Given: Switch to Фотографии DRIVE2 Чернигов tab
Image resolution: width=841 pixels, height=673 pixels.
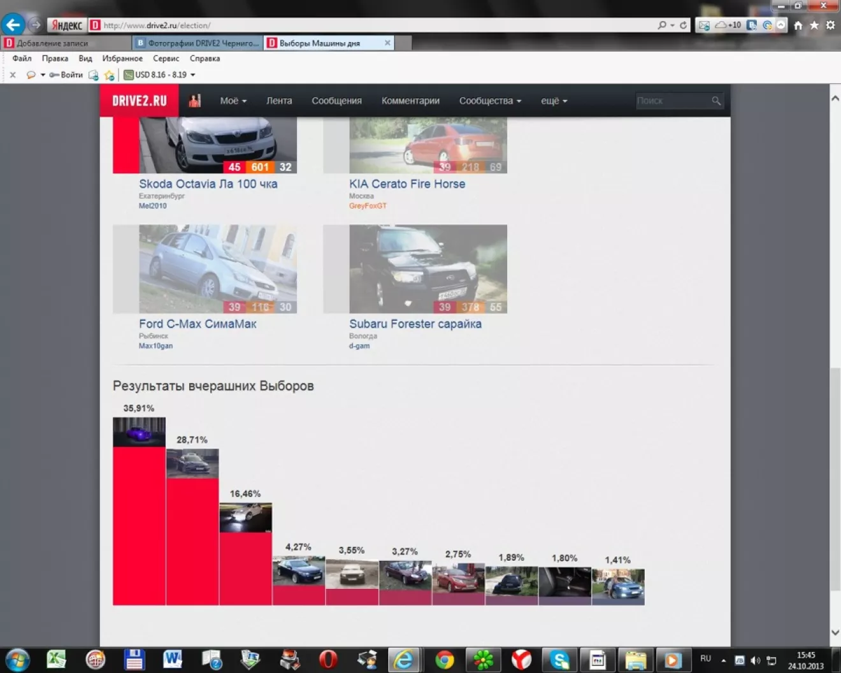Looking at the screenshot, I should (198, 43).
